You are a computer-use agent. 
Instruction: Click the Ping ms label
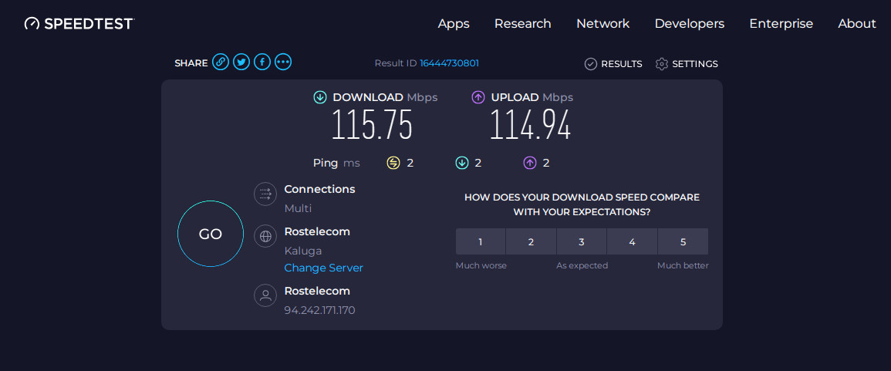336,163
